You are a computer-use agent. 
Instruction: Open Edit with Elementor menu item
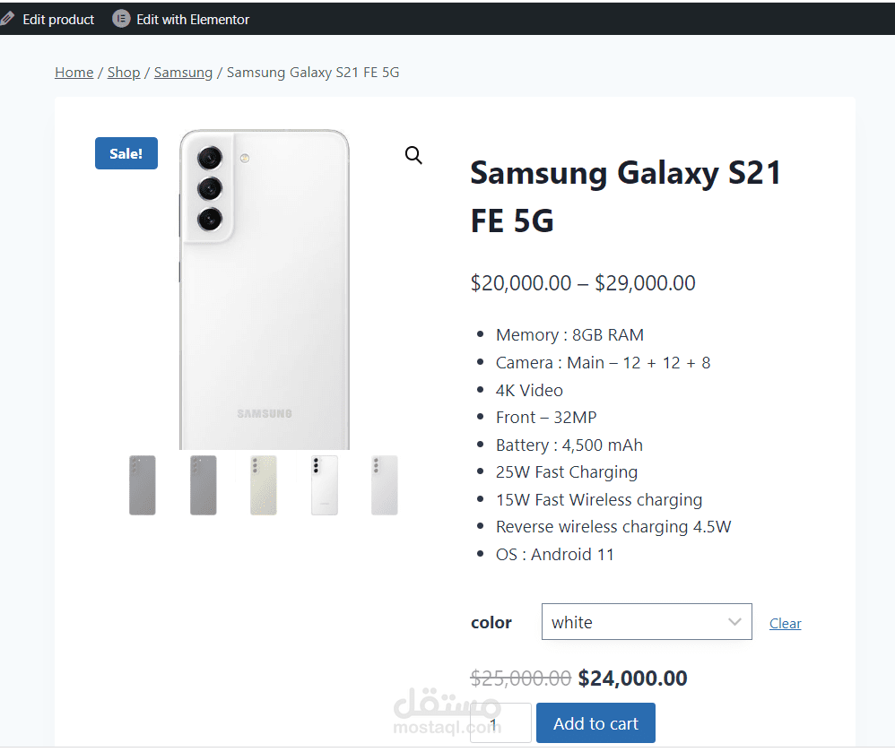click(193, 19)
